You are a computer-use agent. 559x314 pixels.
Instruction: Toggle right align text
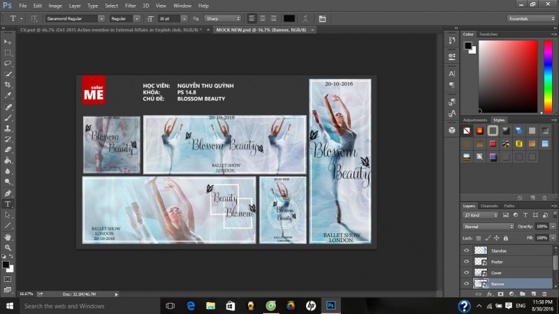(x=273, y=19)
